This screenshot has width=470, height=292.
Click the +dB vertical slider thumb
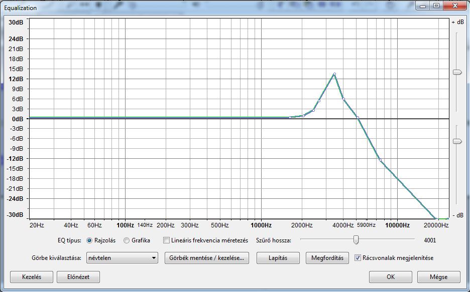click(457, 72)
